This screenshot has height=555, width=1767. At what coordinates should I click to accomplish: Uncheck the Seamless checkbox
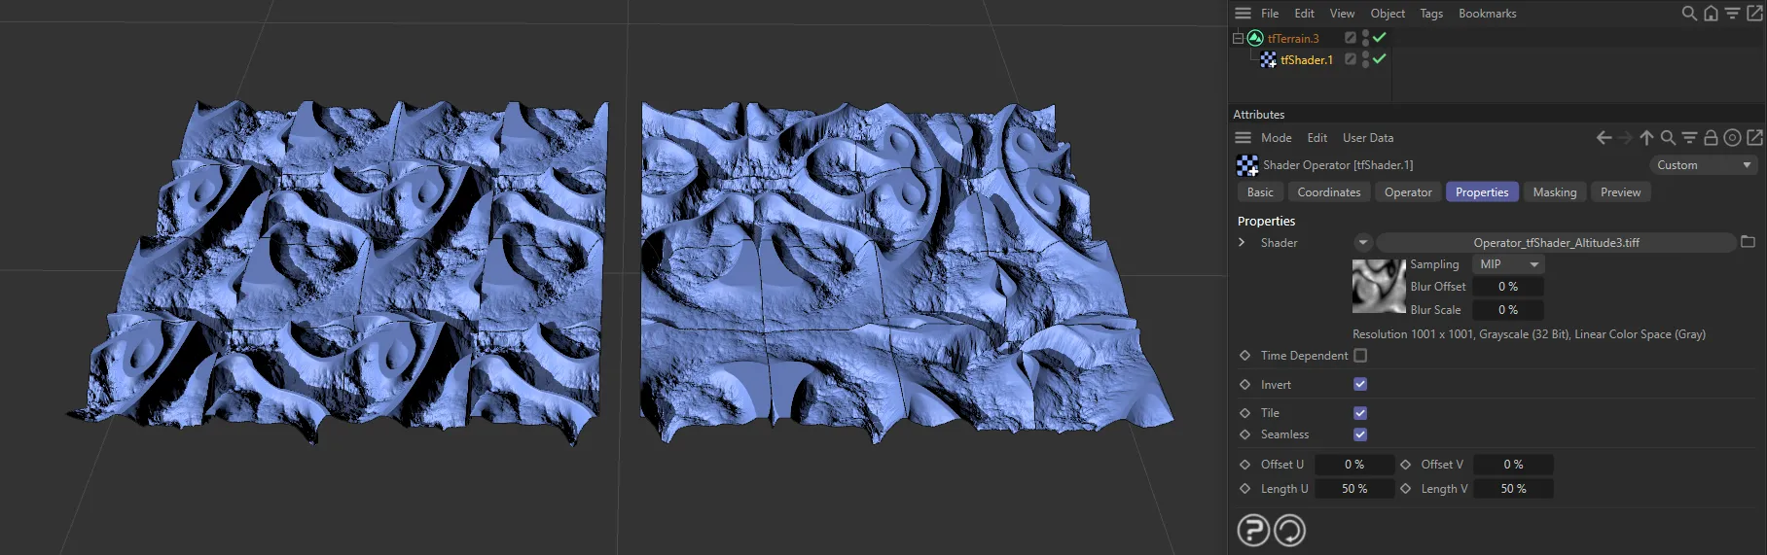[1360, 434]
